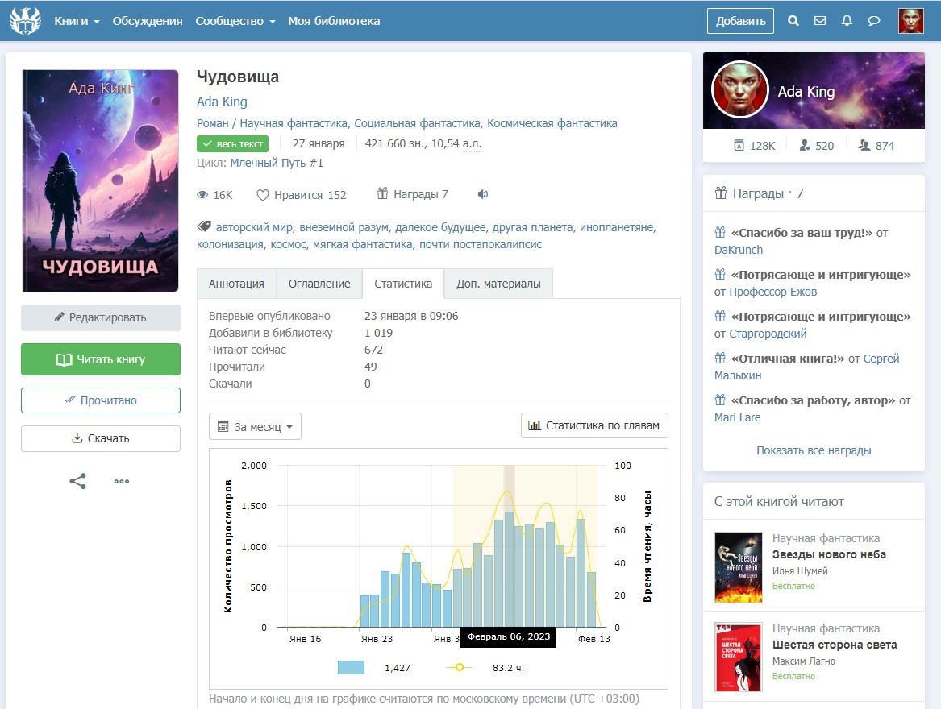Expand the Книги menu
Viewport: 941px width, 709px height.
pyautogui.click(x=77, y=21)
